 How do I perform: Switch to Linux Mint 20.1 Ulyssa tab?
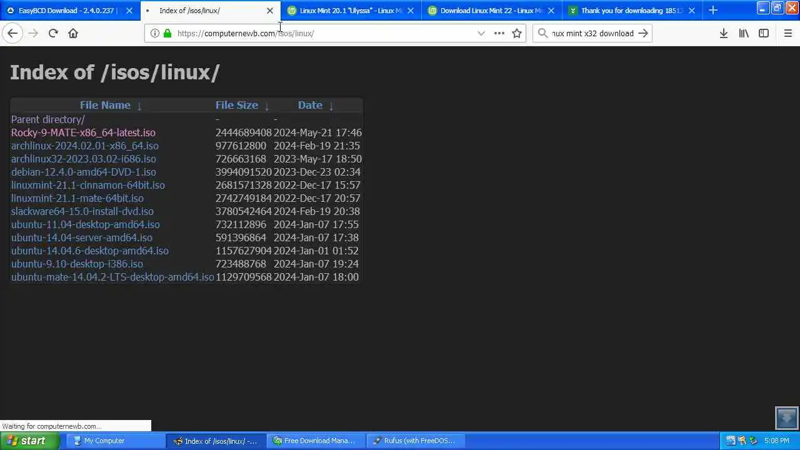351,11
